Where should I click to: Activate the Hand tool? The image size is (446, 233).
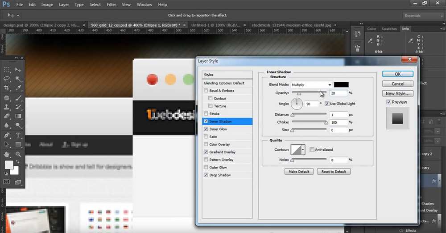(x=7, y=154)
